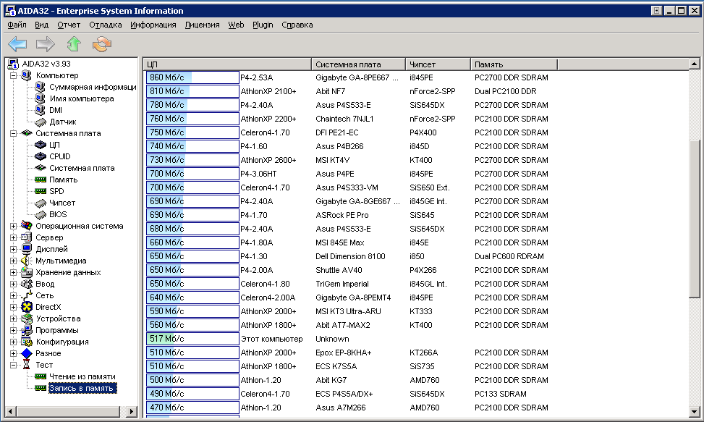The width and height of the screenshot is (704, 422).
Task: Click the green up arrow icon
Action: coord(74,45)
